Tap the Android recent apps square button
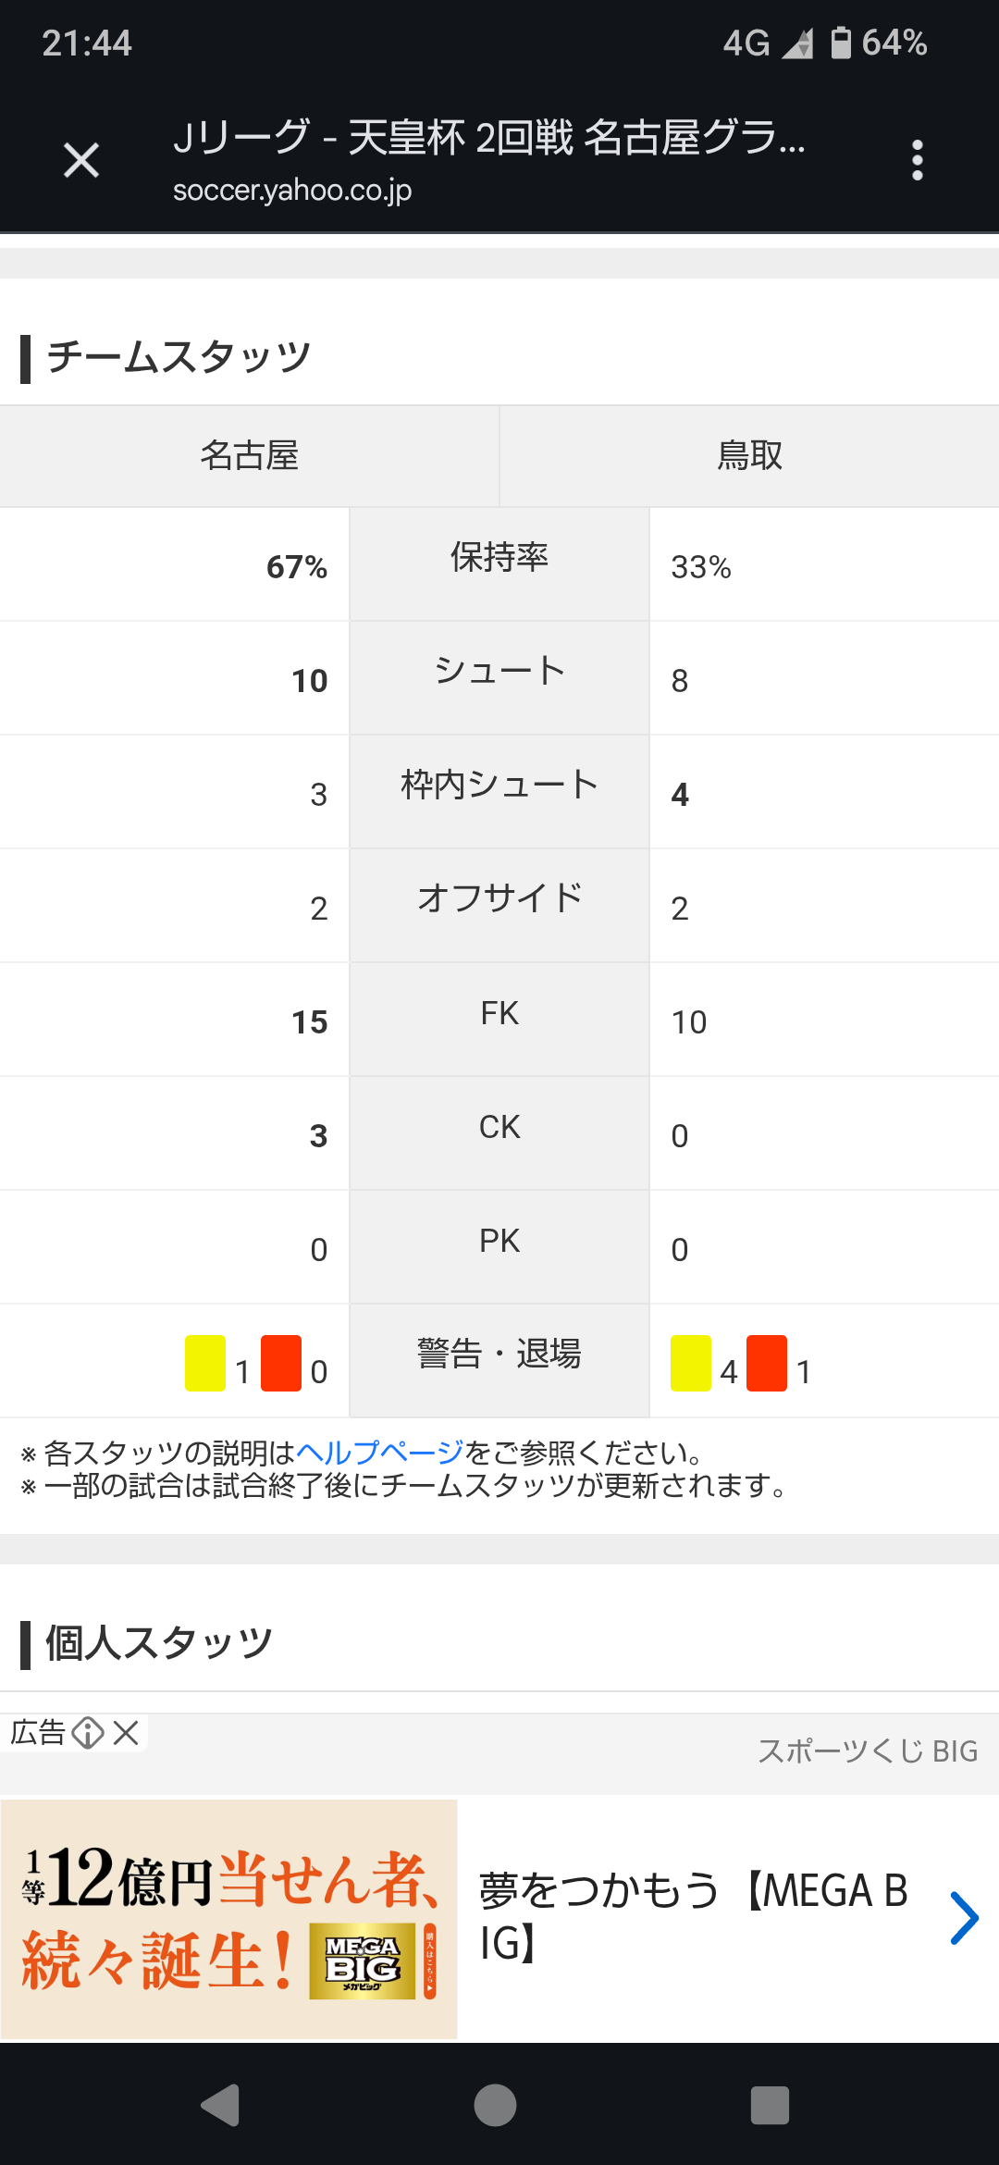The image size is (999, 2165). [x=770, y=2106]
